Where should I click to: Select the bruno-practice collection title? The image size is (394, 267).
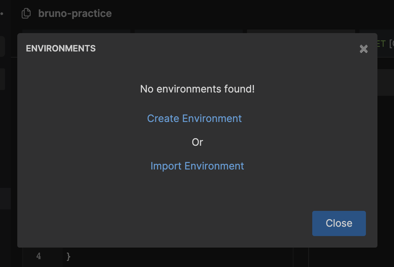click(x=75, y=14)
